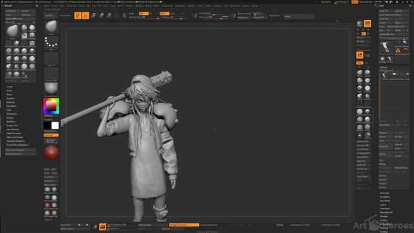Open the gray MatCap material selector
This screenshot has width=414, height=233.
[51, 89]
